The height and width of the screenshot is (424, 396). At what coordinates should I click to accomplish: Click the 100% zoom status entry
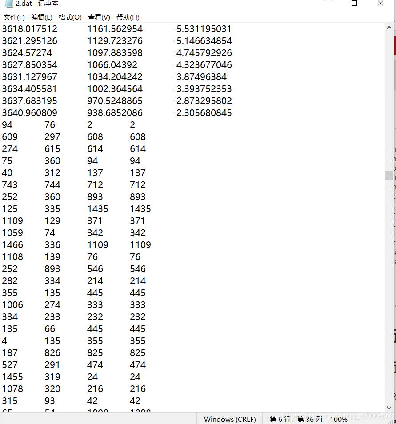coord(339,419)
